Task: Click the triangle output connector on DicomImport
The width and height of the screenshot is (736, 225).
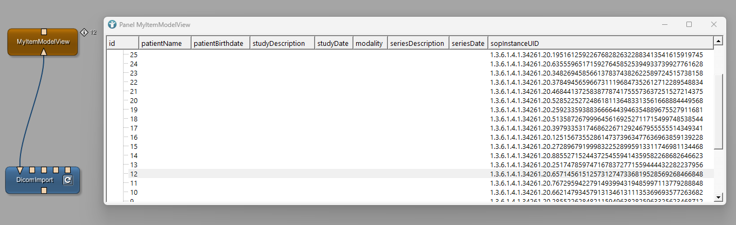Action: pos(20,171)
